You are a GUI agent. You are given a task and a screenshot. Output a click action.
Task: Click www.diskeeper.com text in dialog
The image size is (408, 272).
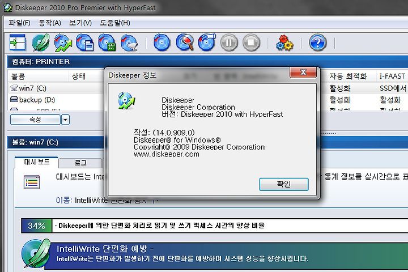[x=166, y=154]
